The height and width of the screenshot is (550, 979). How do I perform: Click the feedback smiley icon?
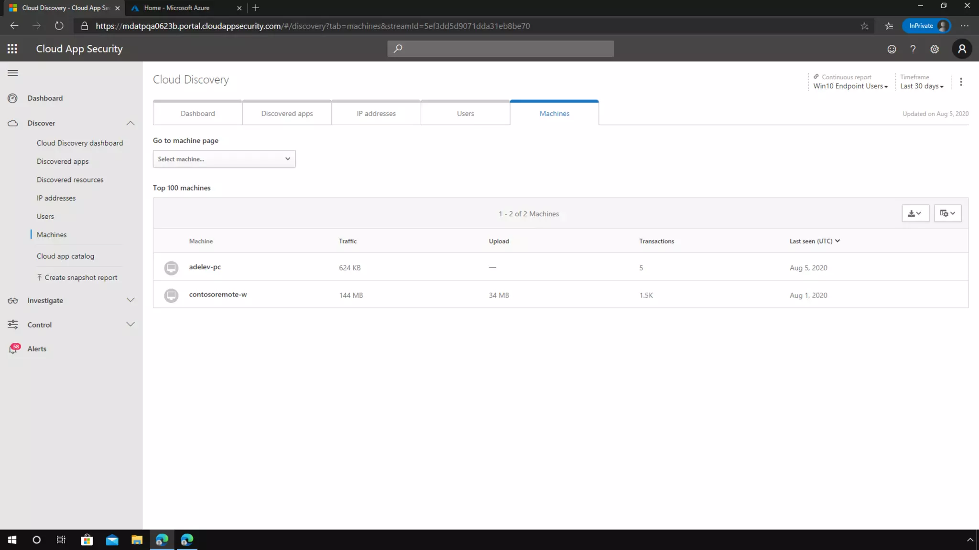(x=892, y=49)
